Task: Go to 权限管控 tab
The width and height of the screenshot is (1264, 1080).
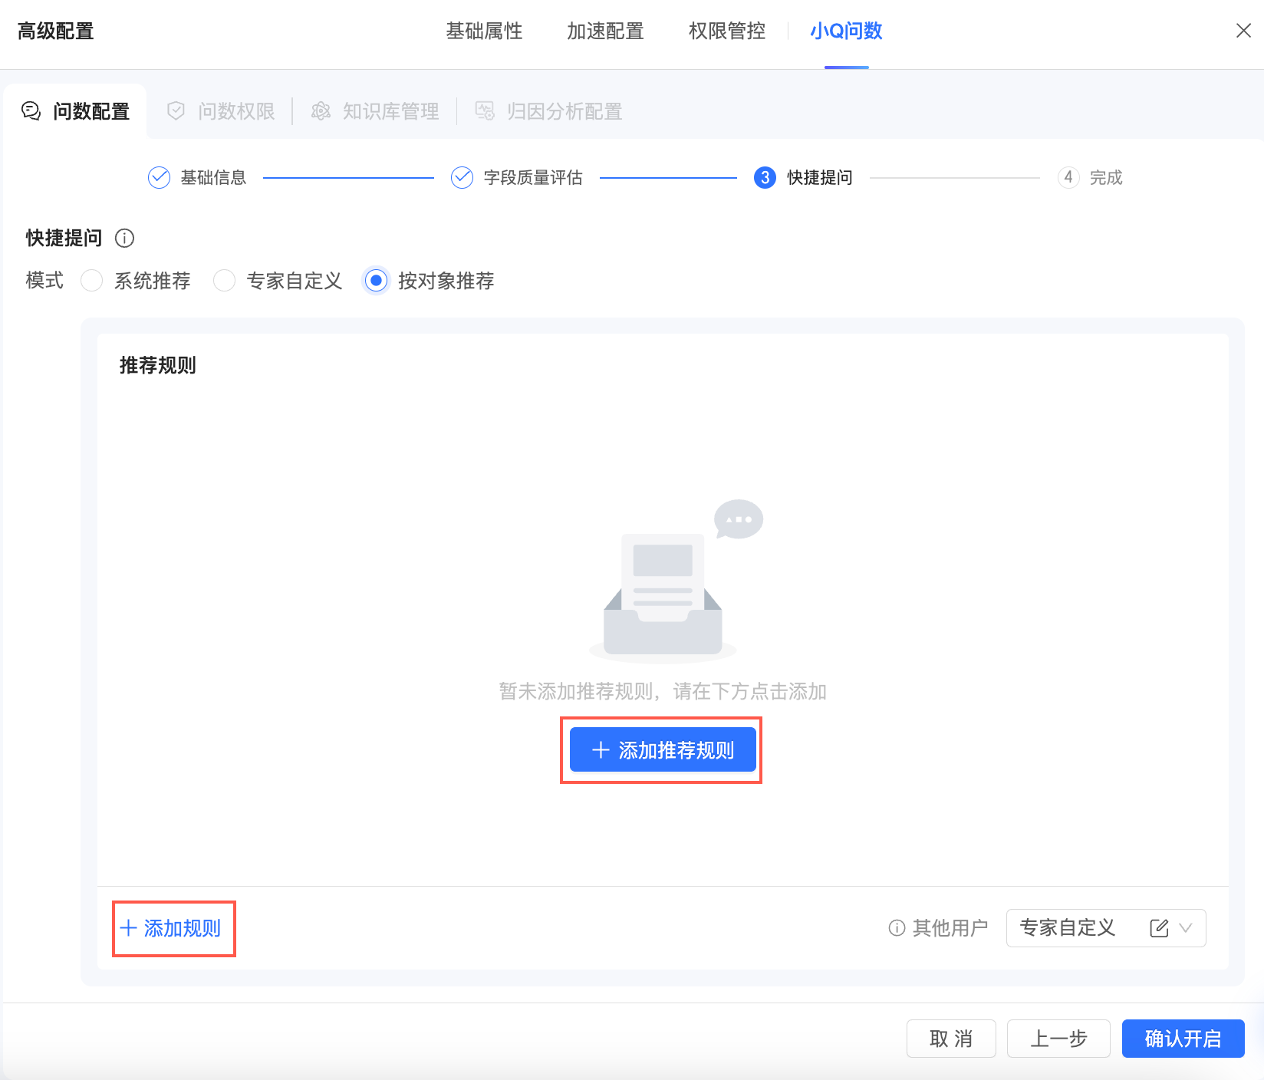Action: tap(727, 31)
